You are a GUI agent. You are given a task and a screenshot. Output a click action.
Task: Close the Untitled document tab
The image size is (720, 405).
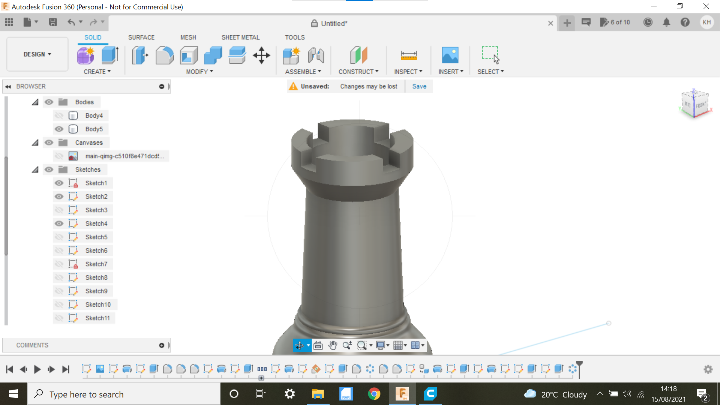tap(550, 23)
